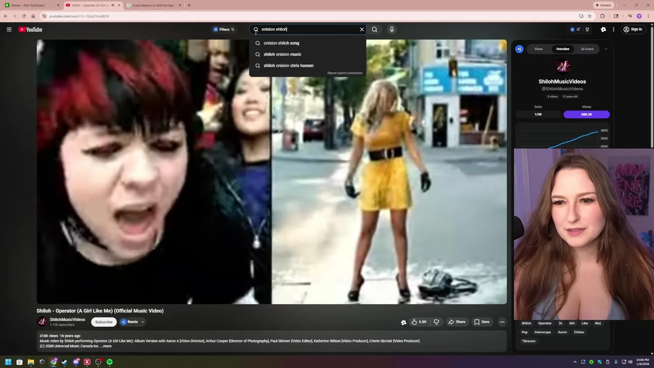Viewport: 654px width, 368px height.
Task: Open Spotify from the taskbar
Action: click(109, 362)
